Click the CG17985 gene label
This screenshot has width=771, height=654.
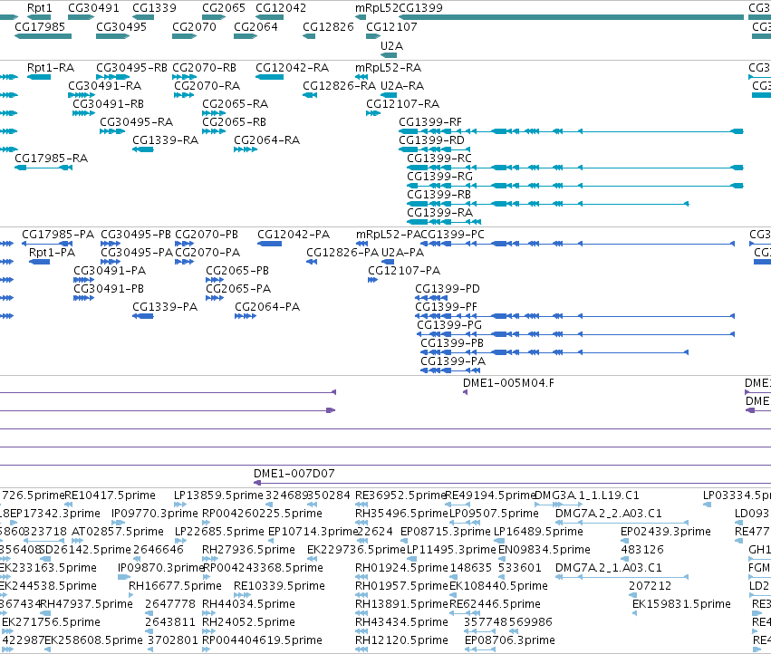(x=40, y=26)
